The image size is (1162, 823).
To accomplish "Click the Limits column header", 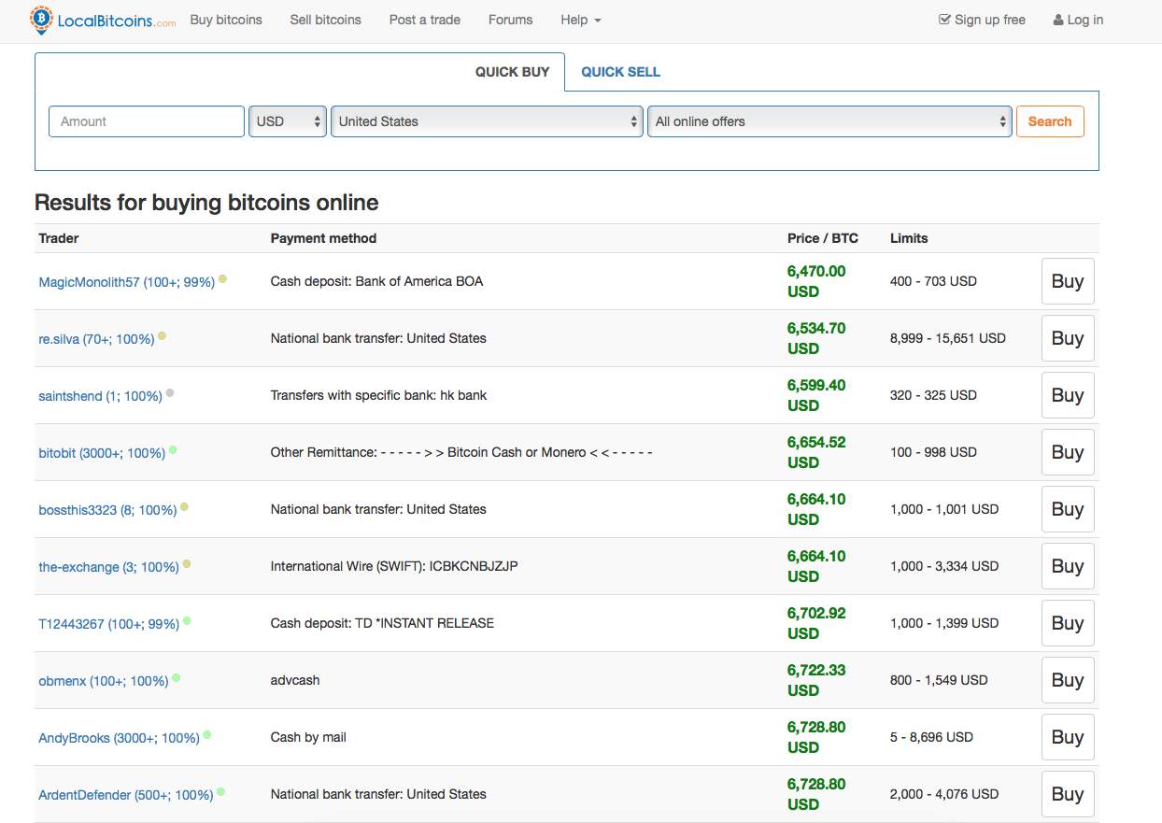I will pyautogui.click(x=909, y=238).
